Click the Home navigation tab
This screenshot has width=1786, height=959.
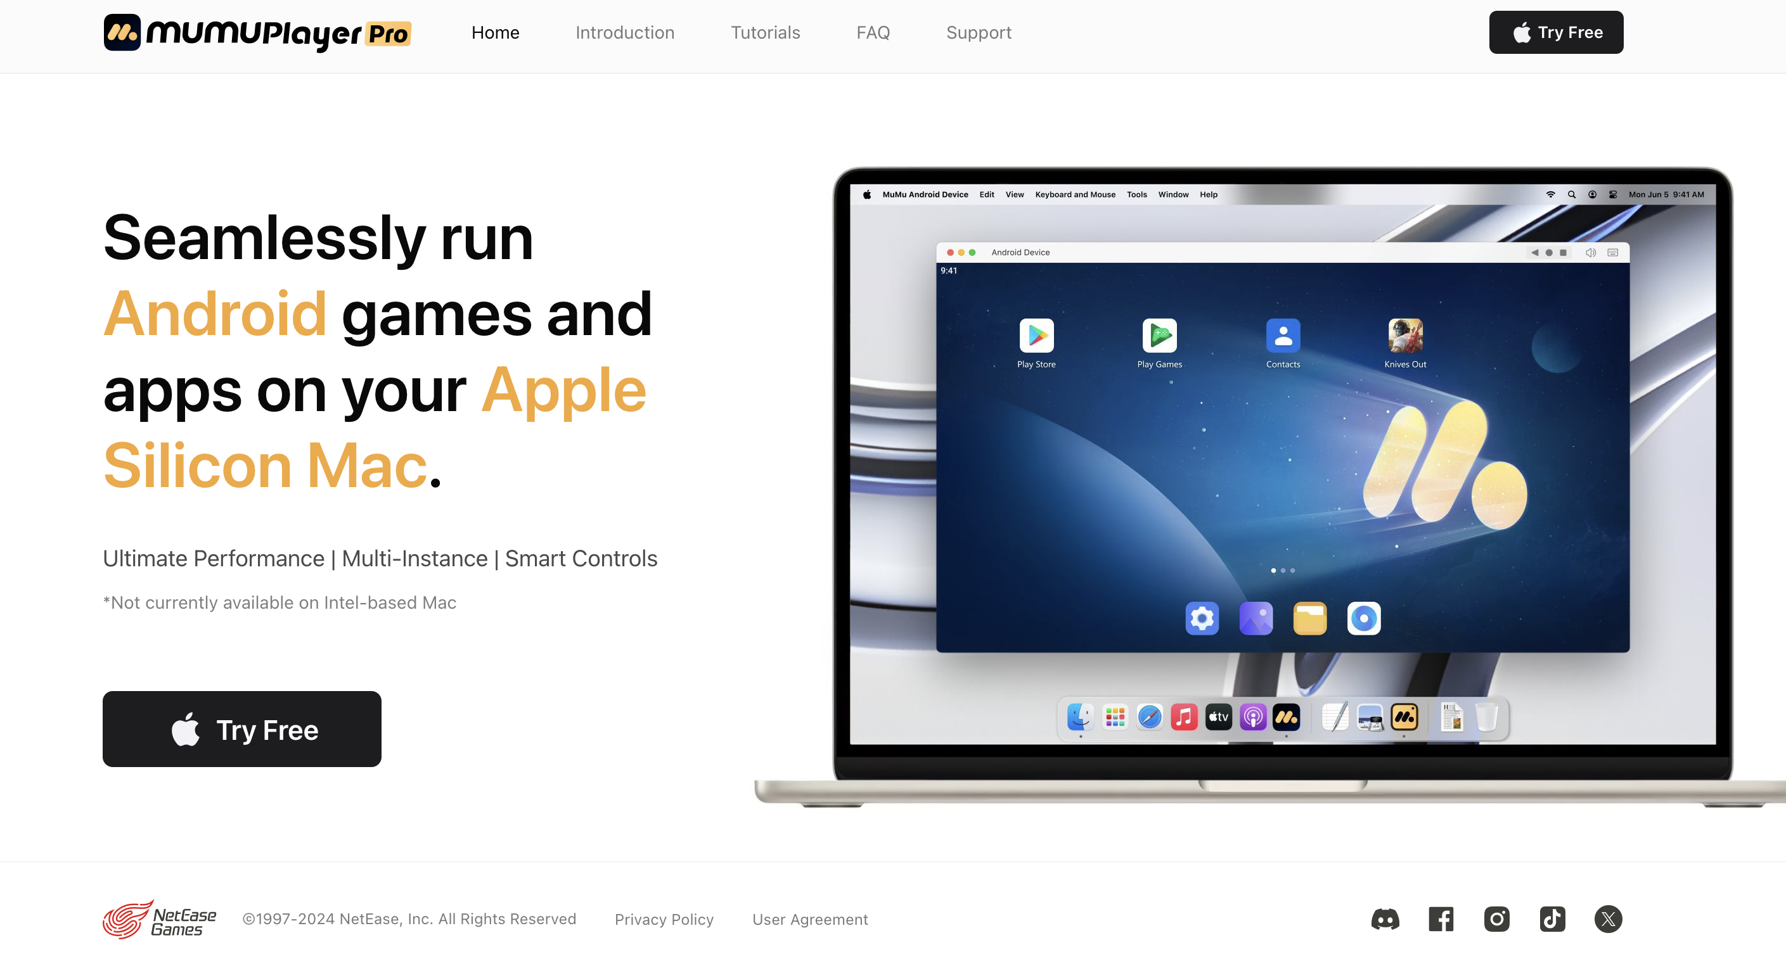point(495,32)
